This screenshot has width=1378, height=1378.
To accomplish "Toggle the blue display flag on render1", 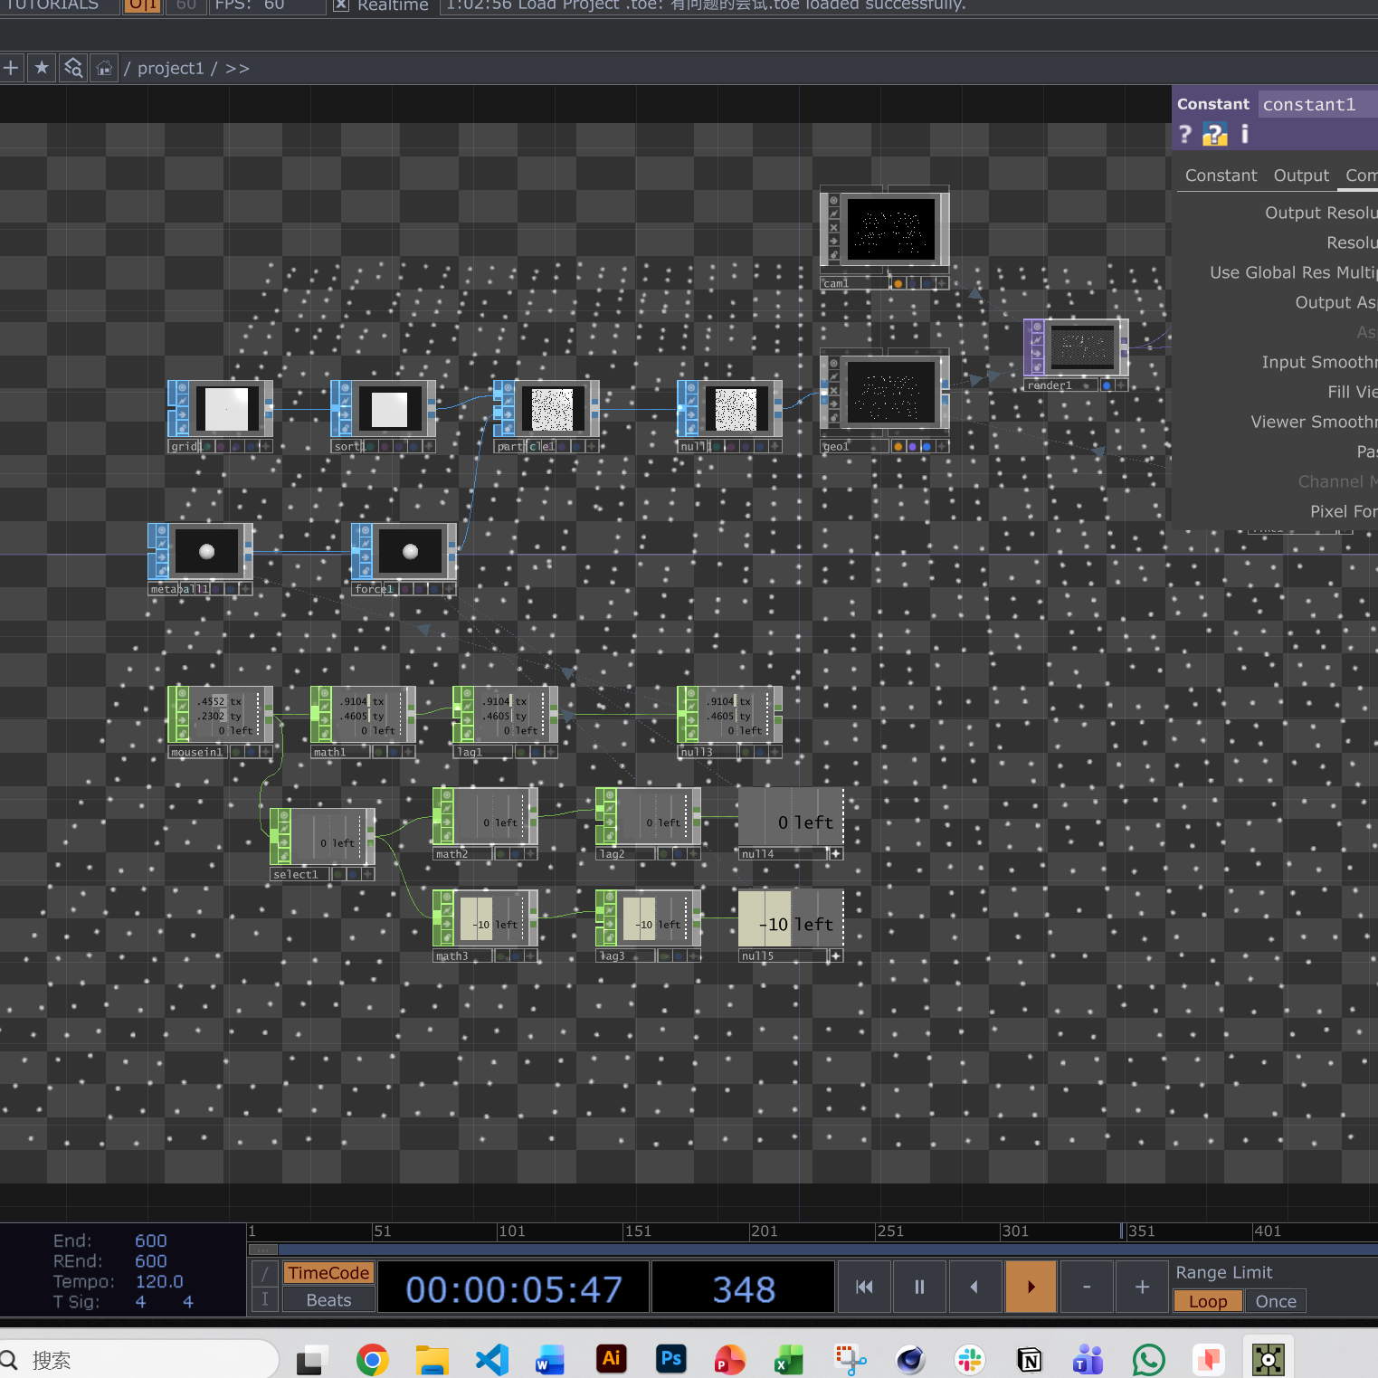I will pyautogui.click(x=1107, y=385).
